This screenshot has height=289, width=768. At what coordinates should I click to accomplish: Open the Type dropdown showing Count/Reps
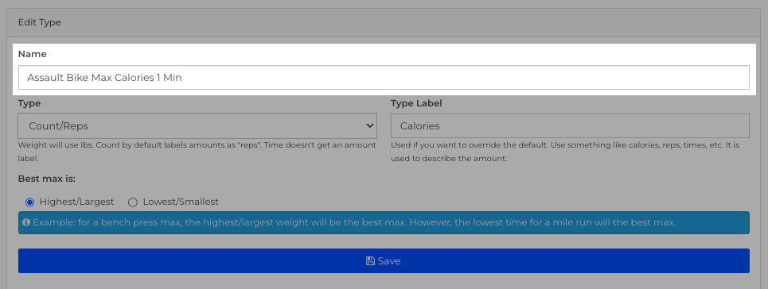[x=197, y=125]
